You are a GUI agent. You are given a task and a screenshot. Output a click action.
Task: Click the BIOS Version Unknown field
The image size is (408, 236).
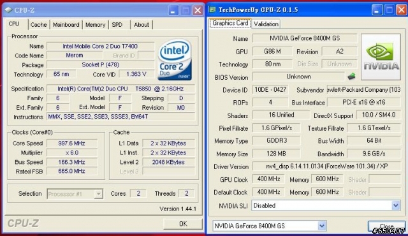298,77
